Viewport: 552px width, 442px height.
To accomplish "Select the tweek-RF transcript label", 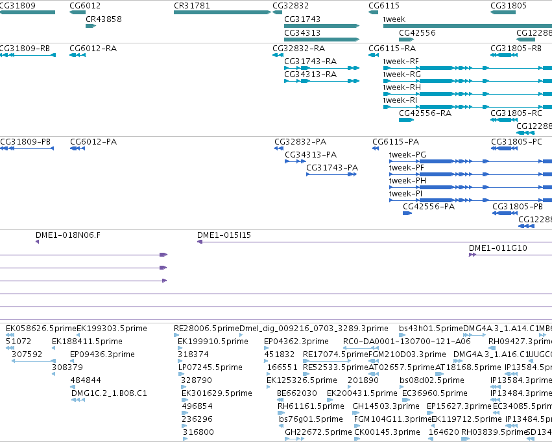I will (x=401, y=62).
